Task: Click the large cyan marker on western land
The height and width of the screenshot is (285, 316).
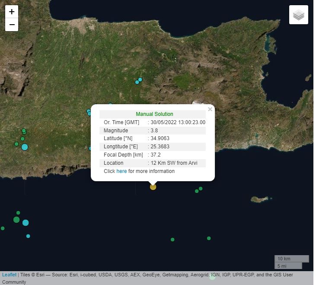Action: 25,147
